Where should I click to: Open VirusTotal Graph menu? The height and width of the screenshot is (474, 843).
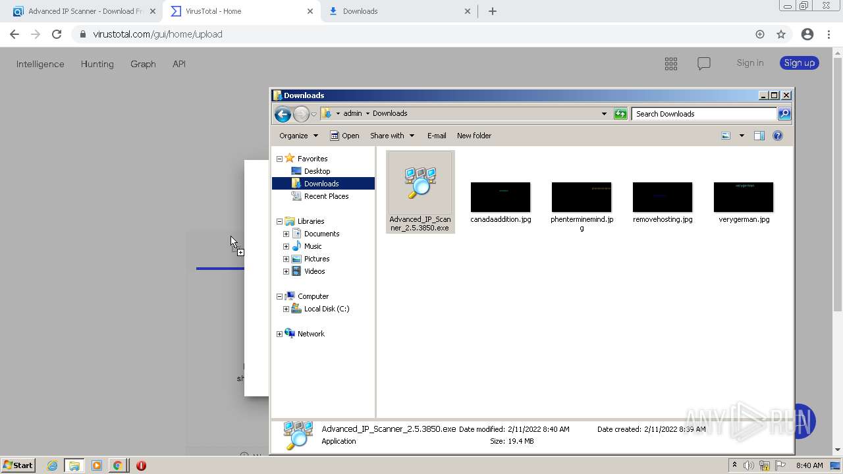pos(143,64)
